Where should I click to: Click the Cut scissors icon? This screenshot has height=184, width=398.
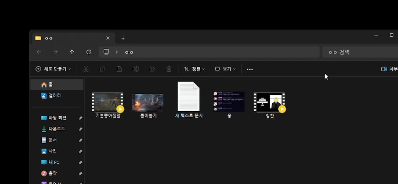click(86, 69)
